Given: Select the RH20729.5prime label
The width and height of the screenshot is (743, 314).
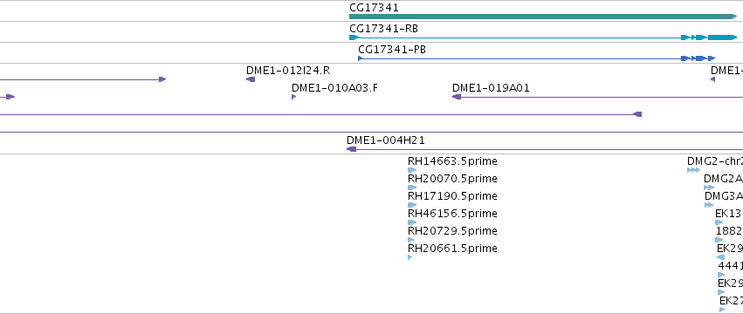Looking at the screenshot, I should tap(452, 230).
